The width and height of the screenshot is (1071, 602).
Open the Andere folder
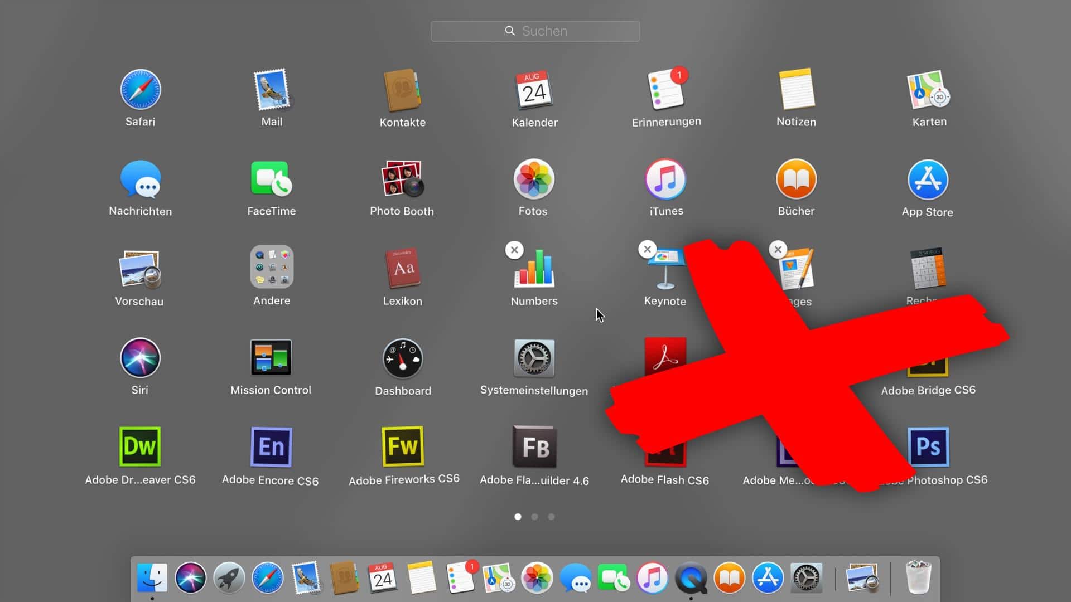tap(272, 267)
